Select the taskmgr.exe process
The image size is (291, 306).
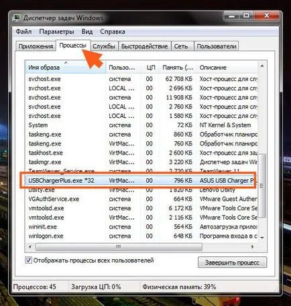[141, 162]
